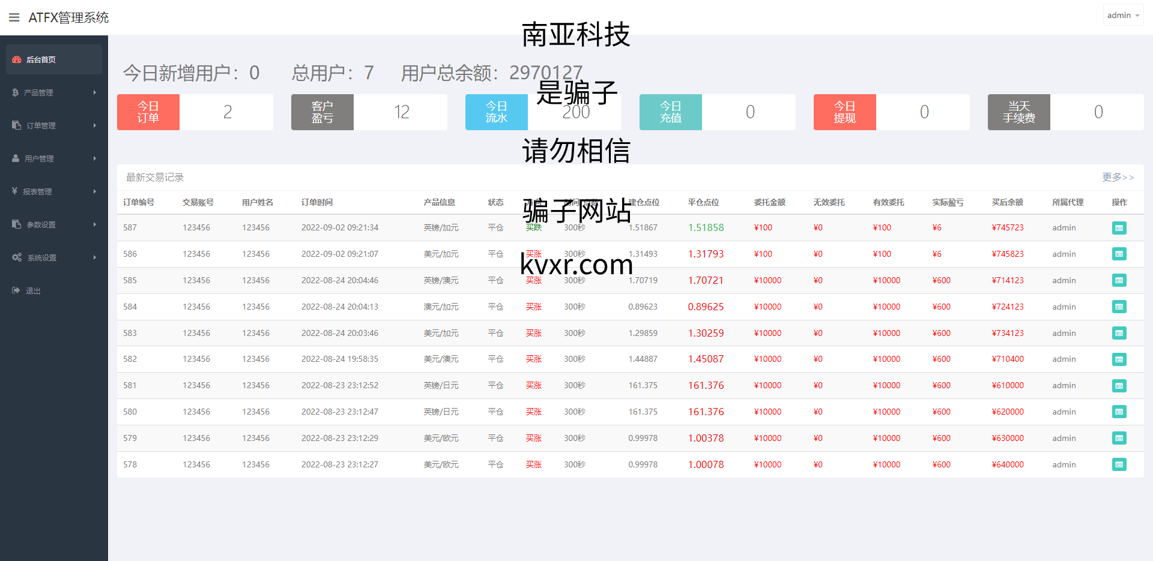The height and width of the screenshot is (561, 1153).
Task: View details icon for order 580
Action: (1119, 412)
